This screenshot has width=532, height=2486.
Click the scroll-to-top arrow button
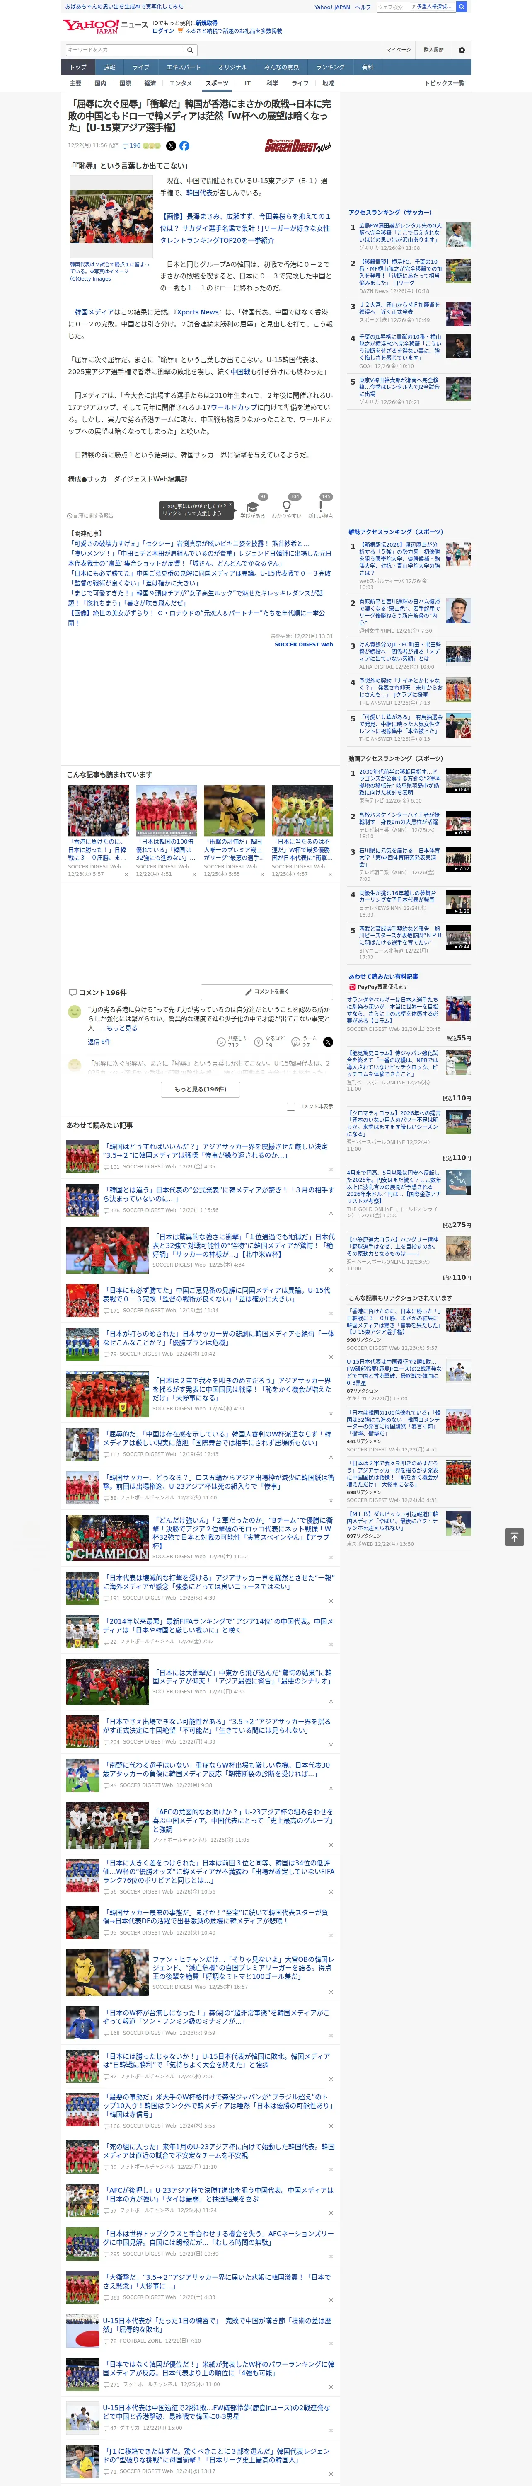click(x=515, y=1536)
